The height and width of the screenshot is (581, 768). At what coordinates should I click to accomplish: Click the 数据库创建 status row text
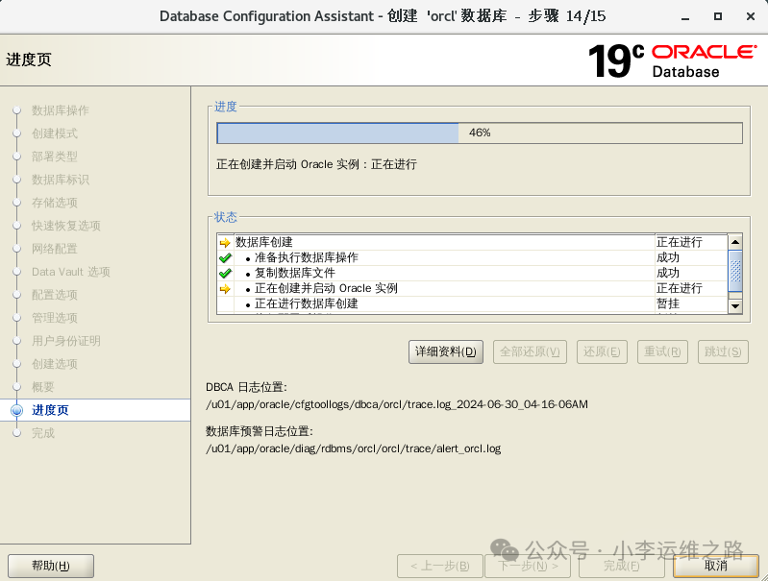264,242
